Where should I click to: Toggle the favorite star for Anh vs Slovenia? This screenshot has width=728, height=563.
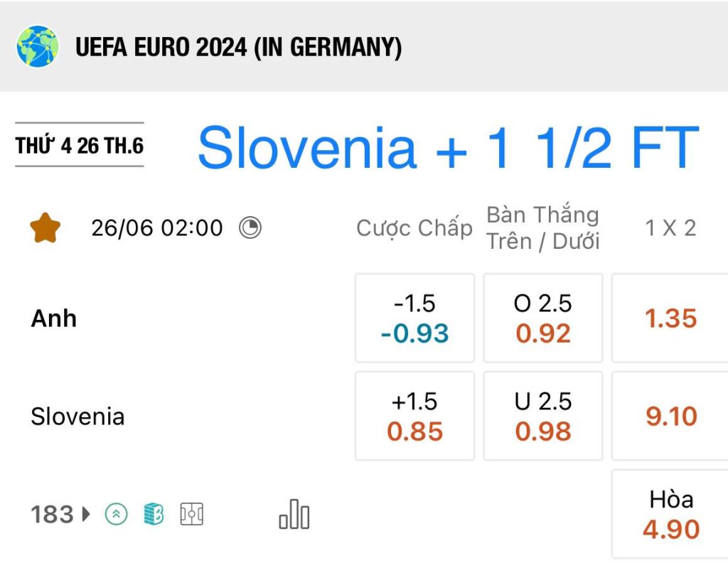[x=45, y=228]
